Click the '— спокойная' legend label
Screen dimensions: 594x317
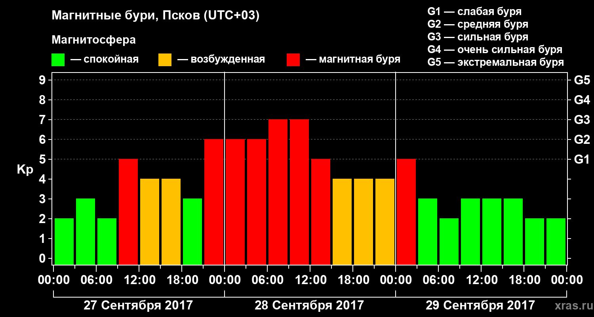pyautogui.click(x=105, y=59)
